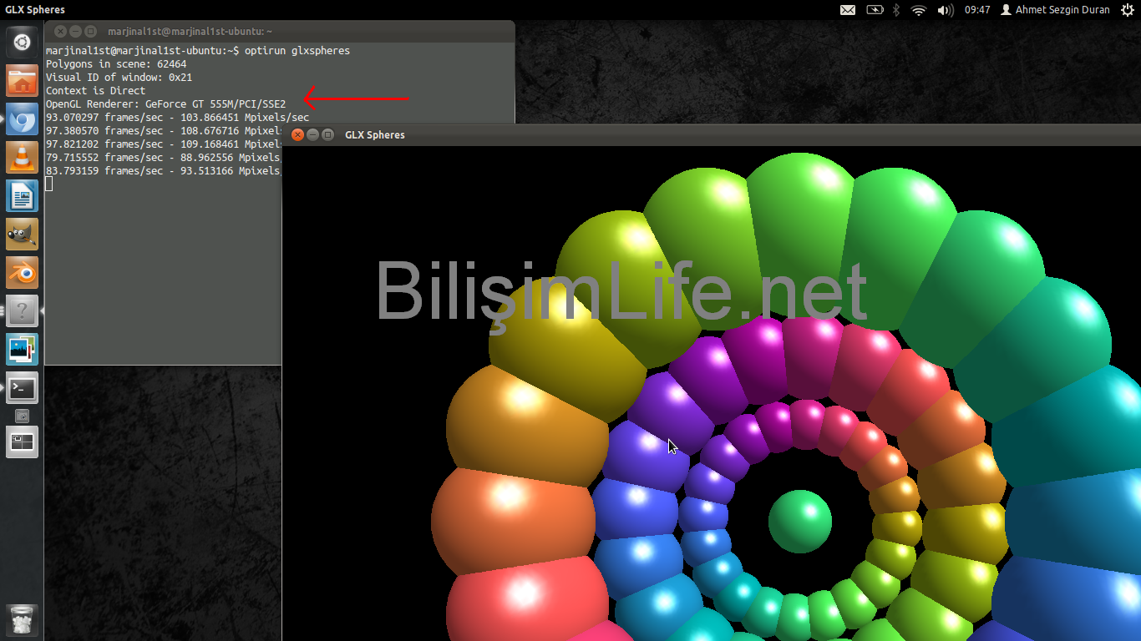This screenshot has width=1141, height=641.
Task: Select the Terminal icon in the launcher
Action: (x=22, y=388)
